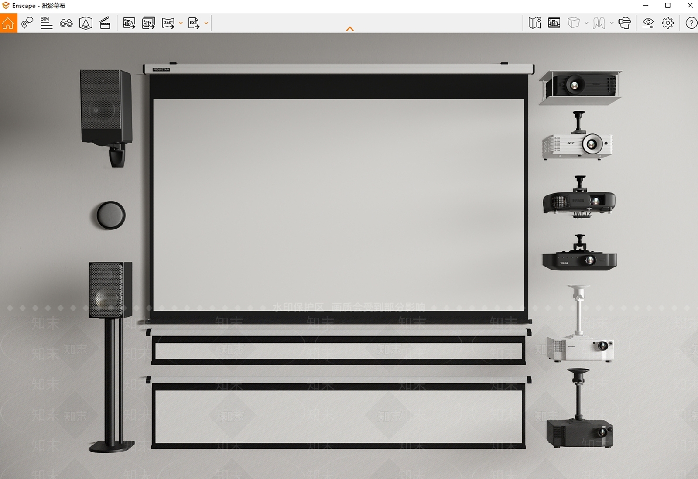
Task: Open the Collaborative Annotations icon
Action: (27, 23)
